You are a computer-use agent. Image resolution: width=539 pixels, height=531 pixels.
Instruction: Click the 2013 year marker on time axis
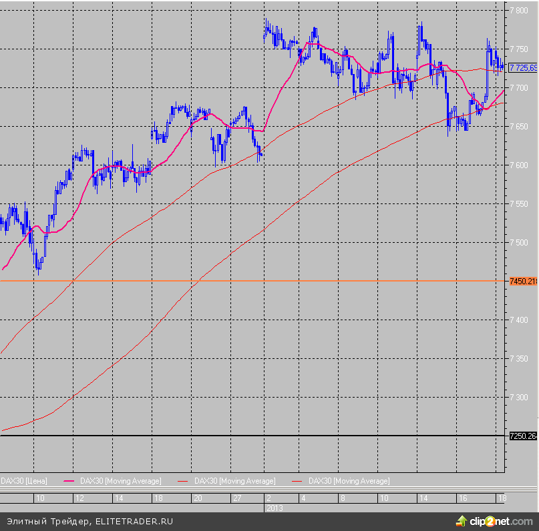coord(274,508)
